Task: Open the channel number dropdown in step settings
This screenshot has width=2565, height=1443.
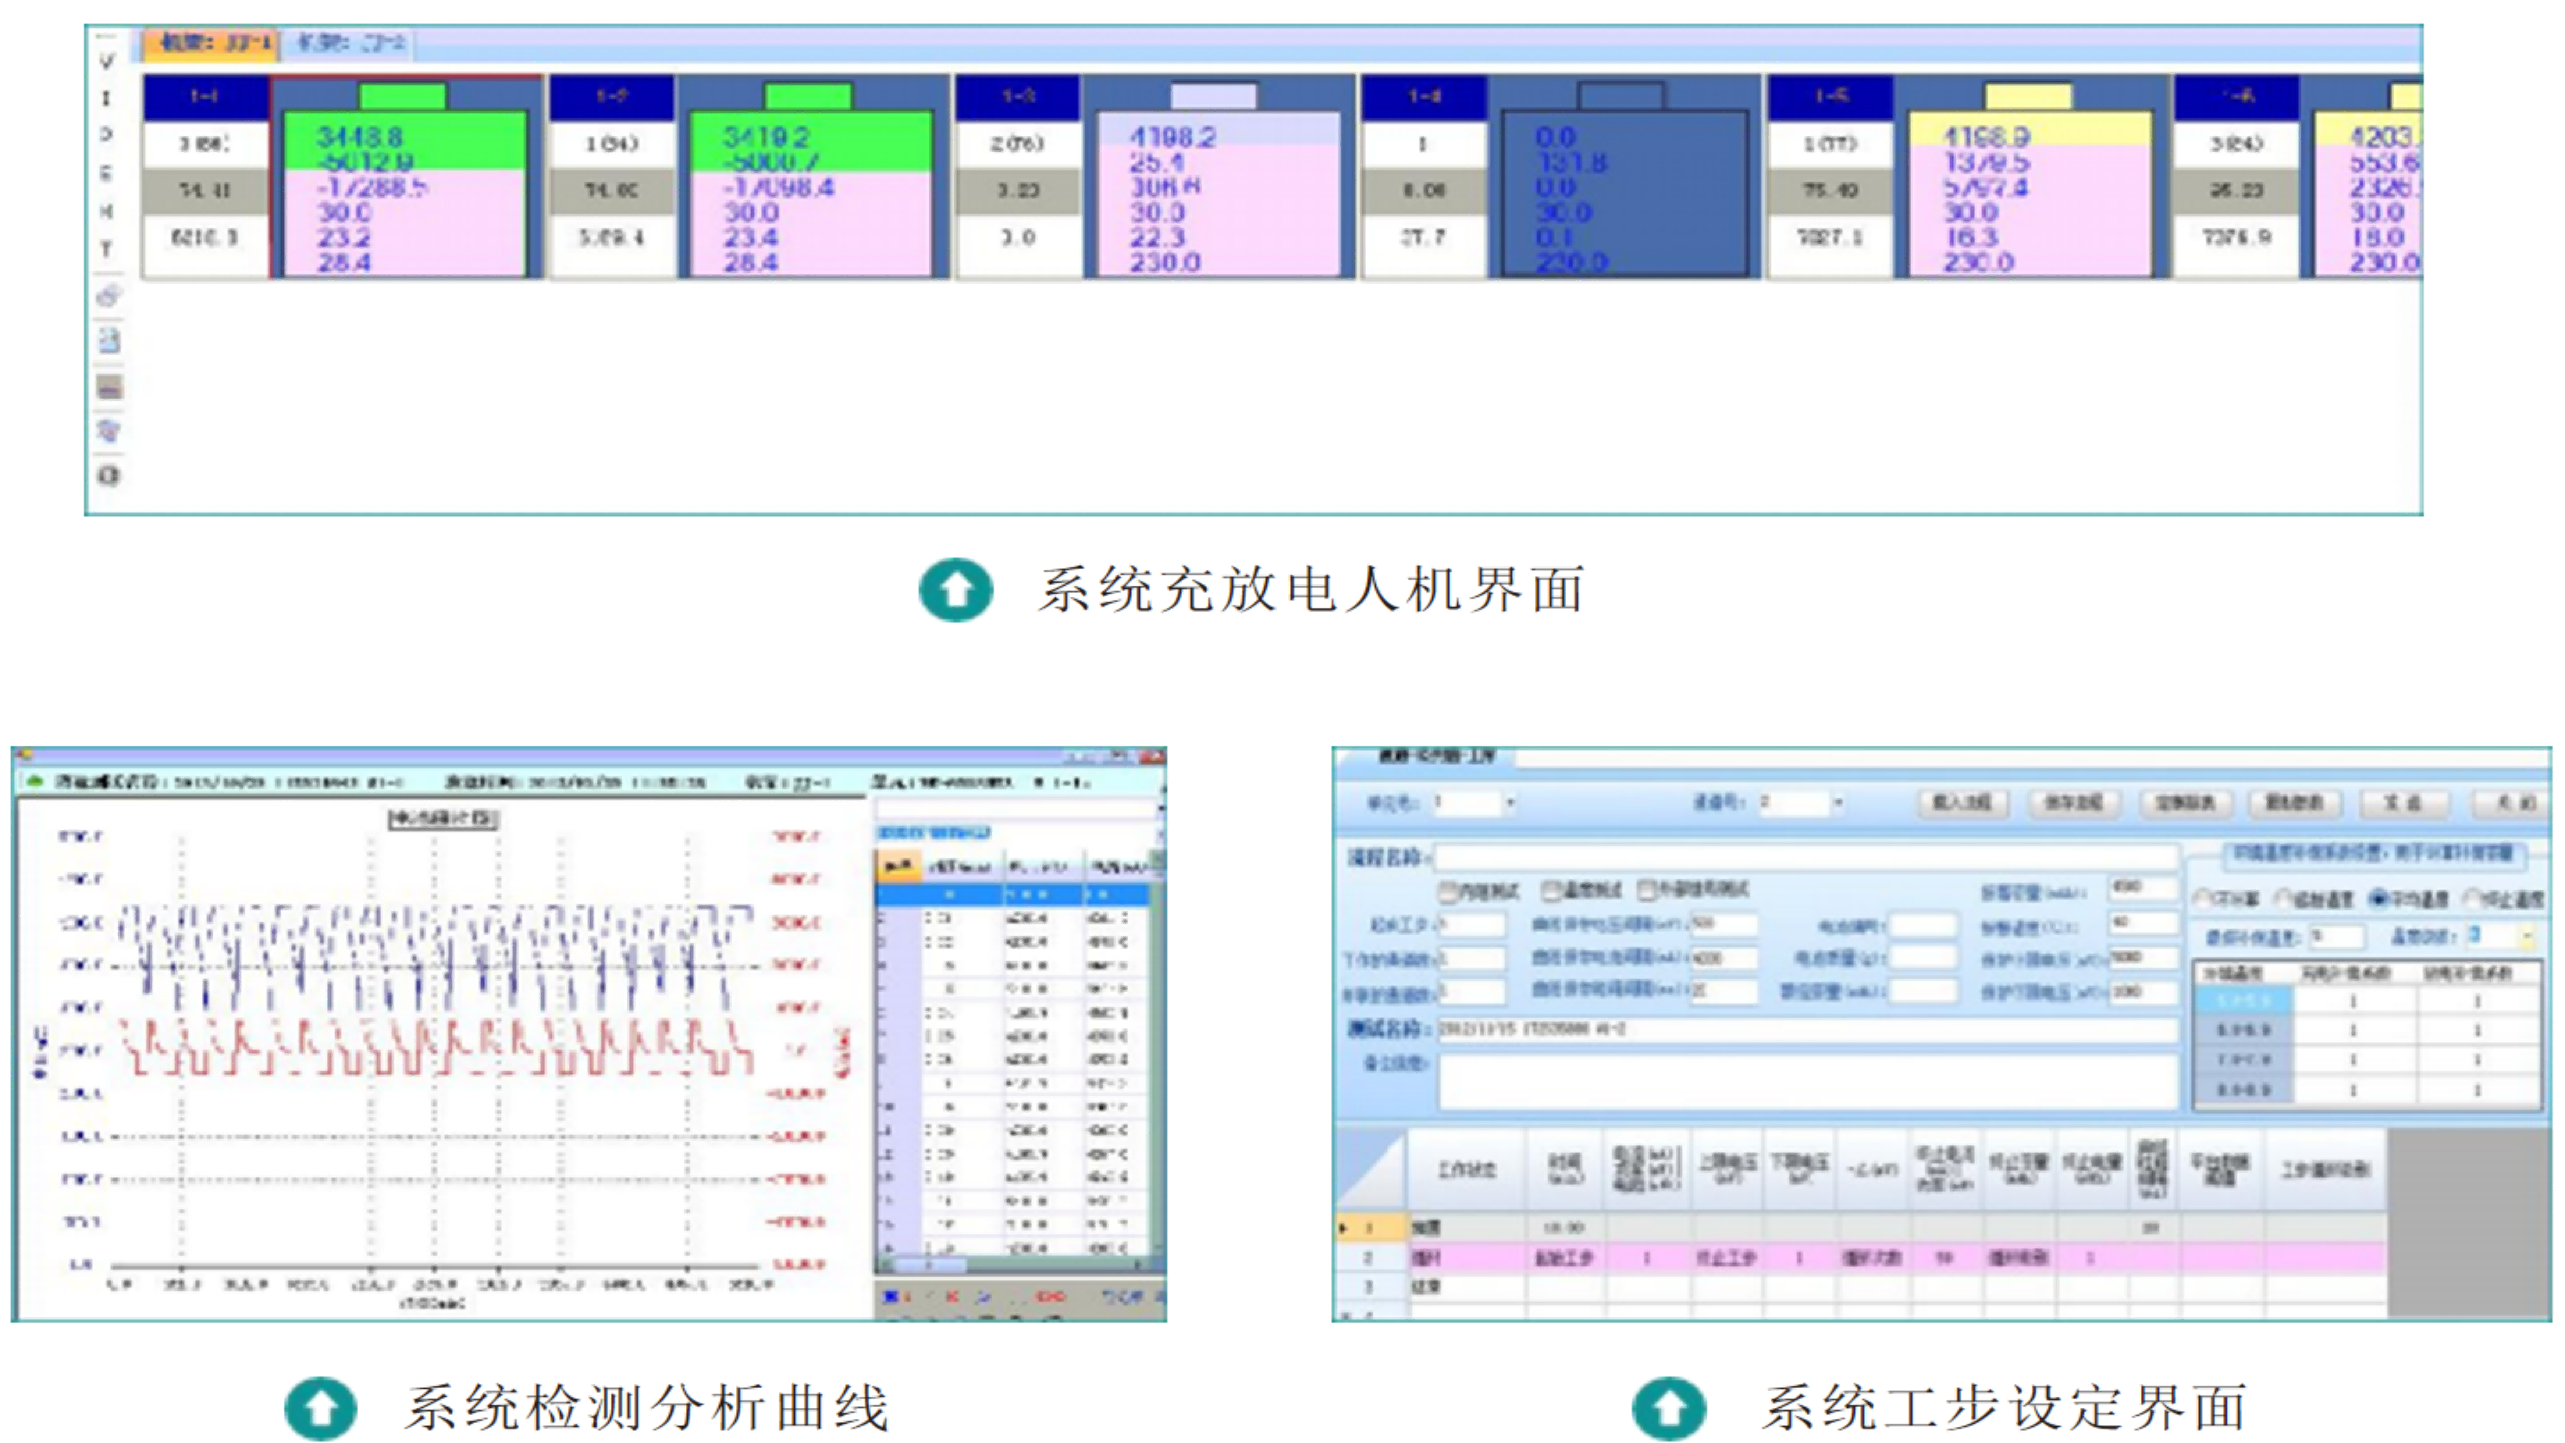Action: click(1838, 803)
